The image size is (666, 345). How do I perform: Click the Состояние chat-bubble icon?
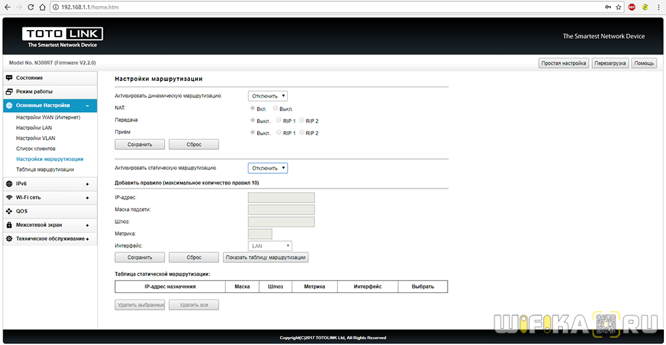click(9, 78)
